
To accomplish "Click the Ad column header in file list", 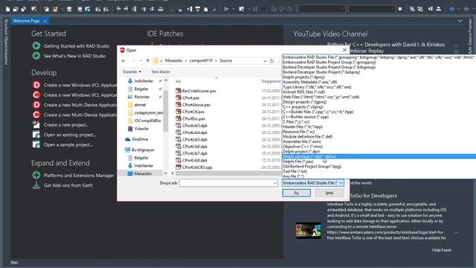I will point(178,81).
